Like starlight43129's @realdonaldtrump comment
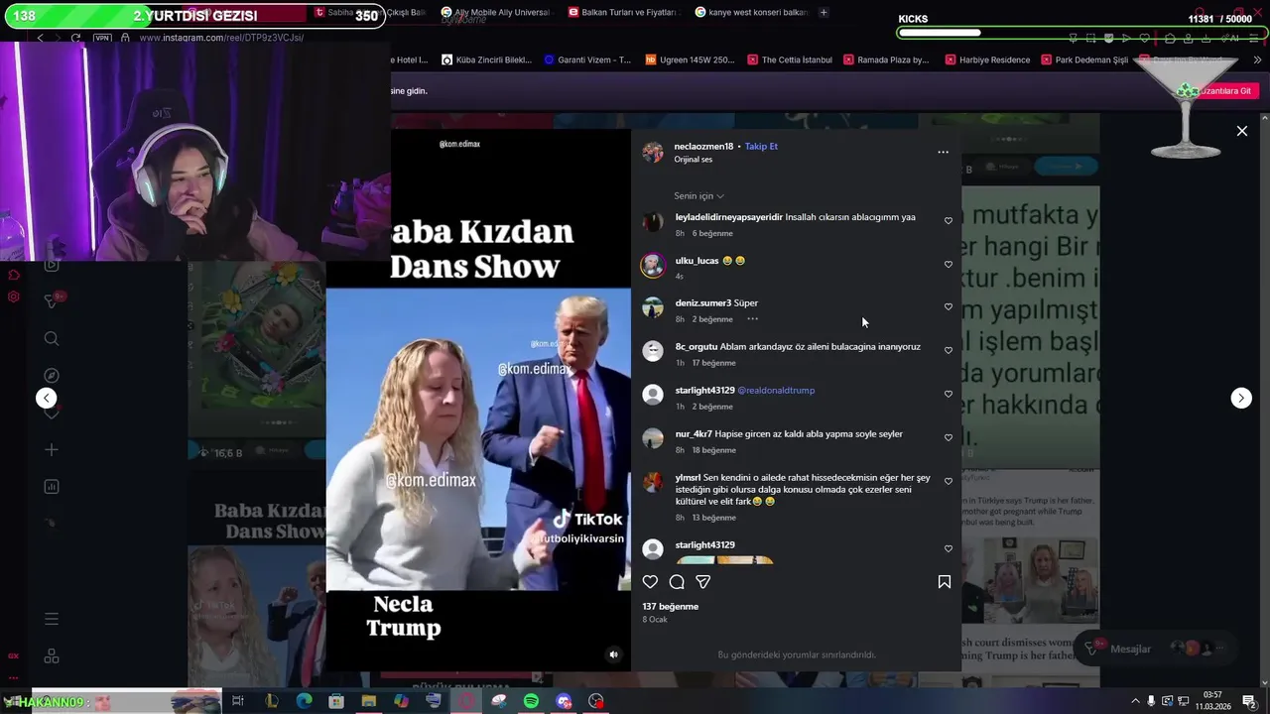Image resolution: width=1270 pixels, height=714 pixels. tap(949, 395)
